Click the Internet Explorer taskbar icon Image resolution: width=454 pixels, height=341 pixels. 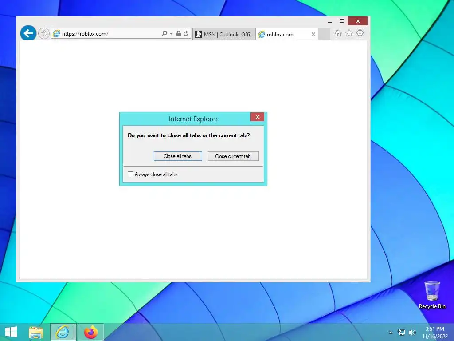[x=63, y=332]
